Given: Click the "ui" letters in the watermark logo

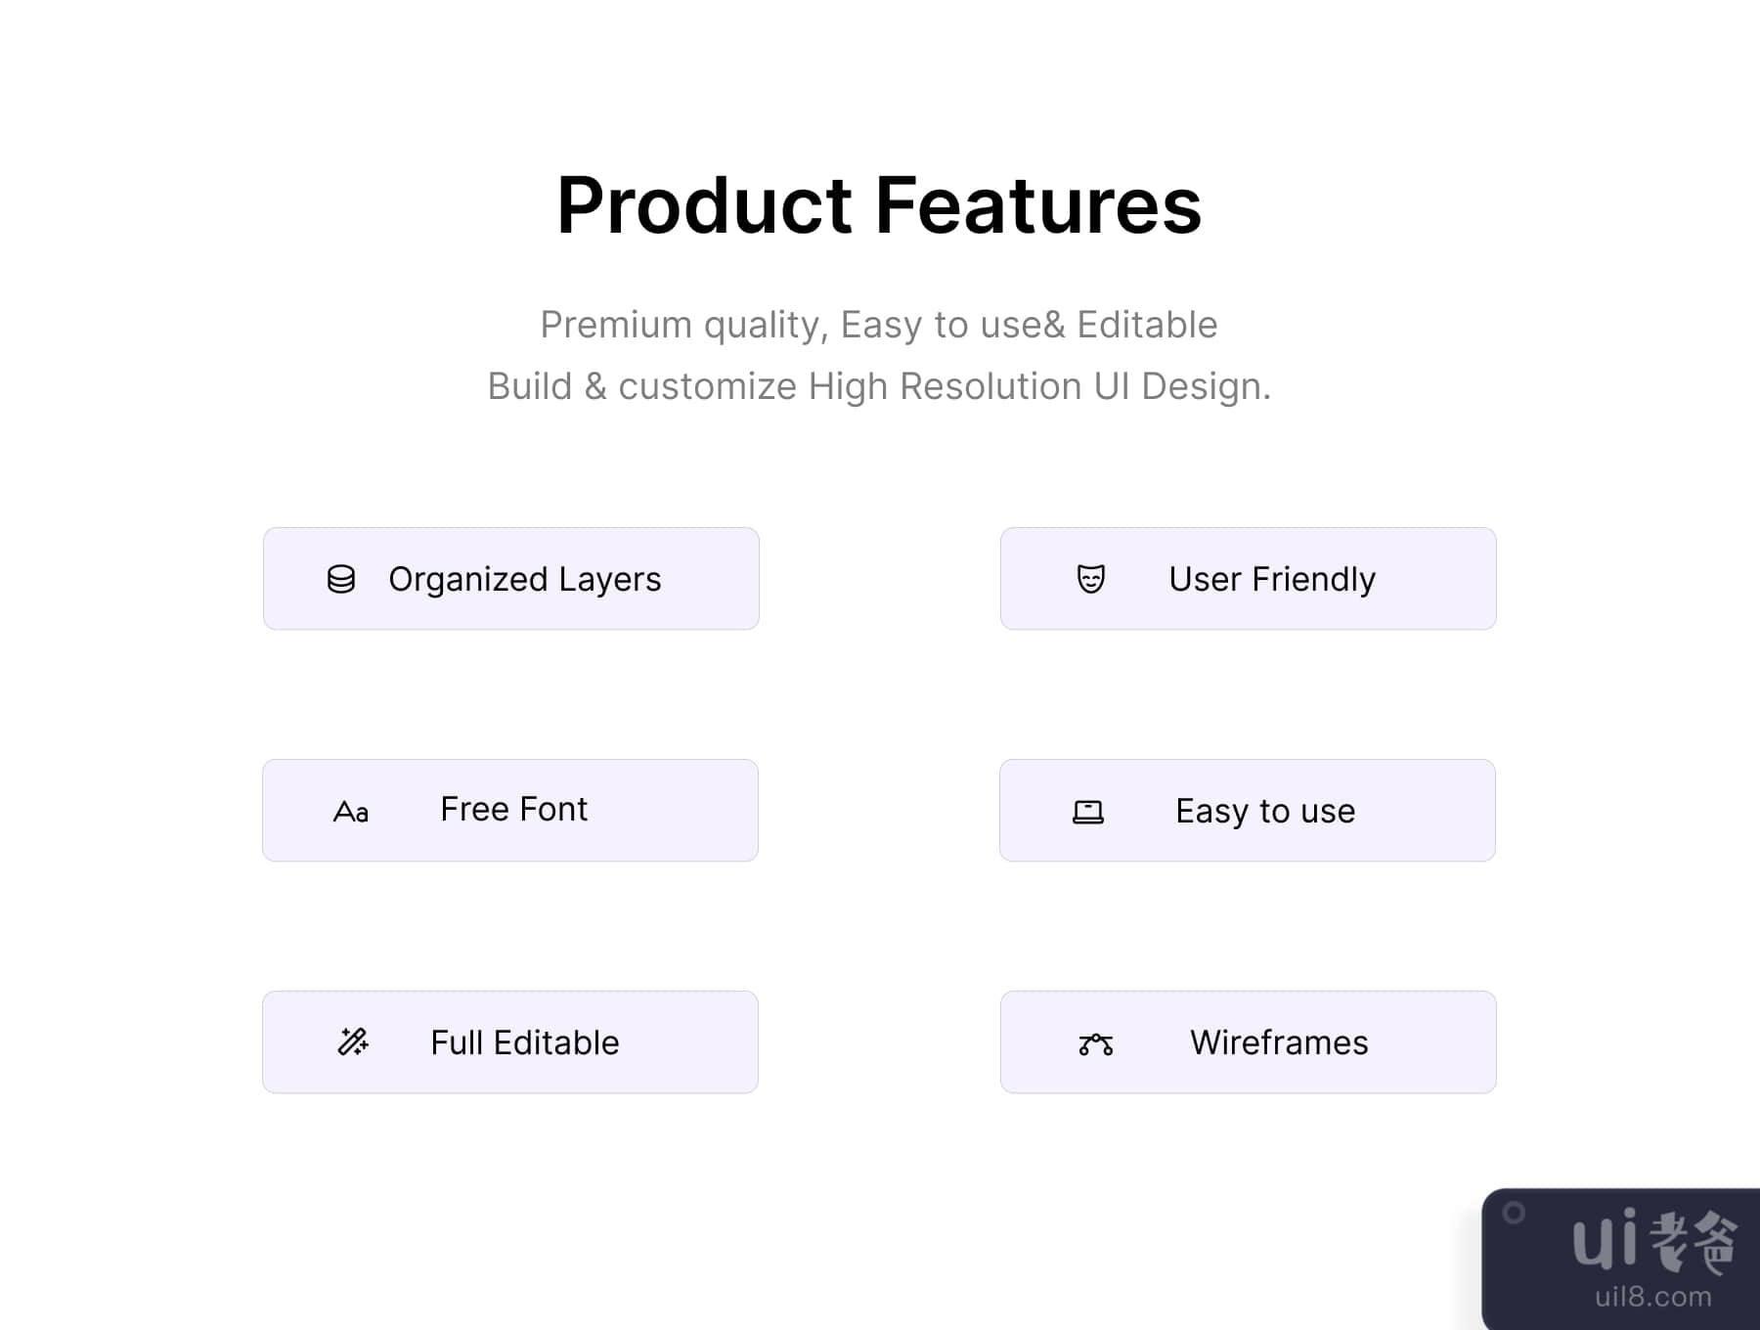Looking at the screenshot, I should (x=1606, y=1239).
